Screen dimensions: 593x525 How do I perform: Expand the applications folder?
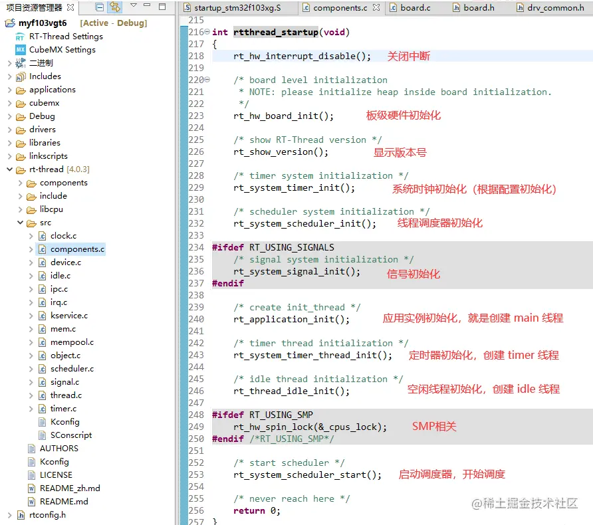10,90
